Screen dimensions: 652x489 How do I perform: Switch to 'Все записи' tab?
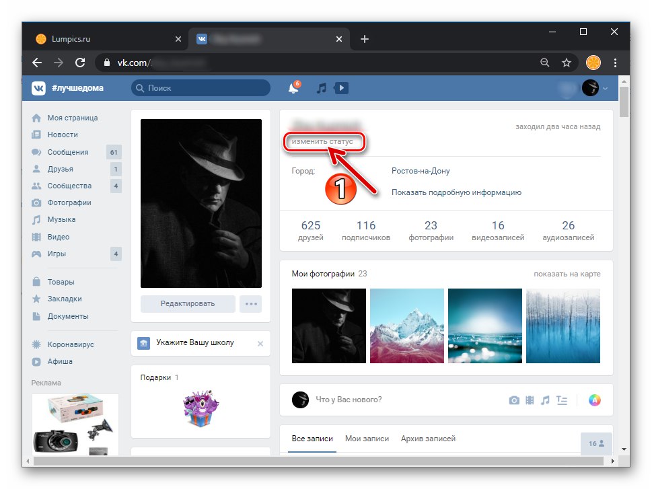coord(312,439)
